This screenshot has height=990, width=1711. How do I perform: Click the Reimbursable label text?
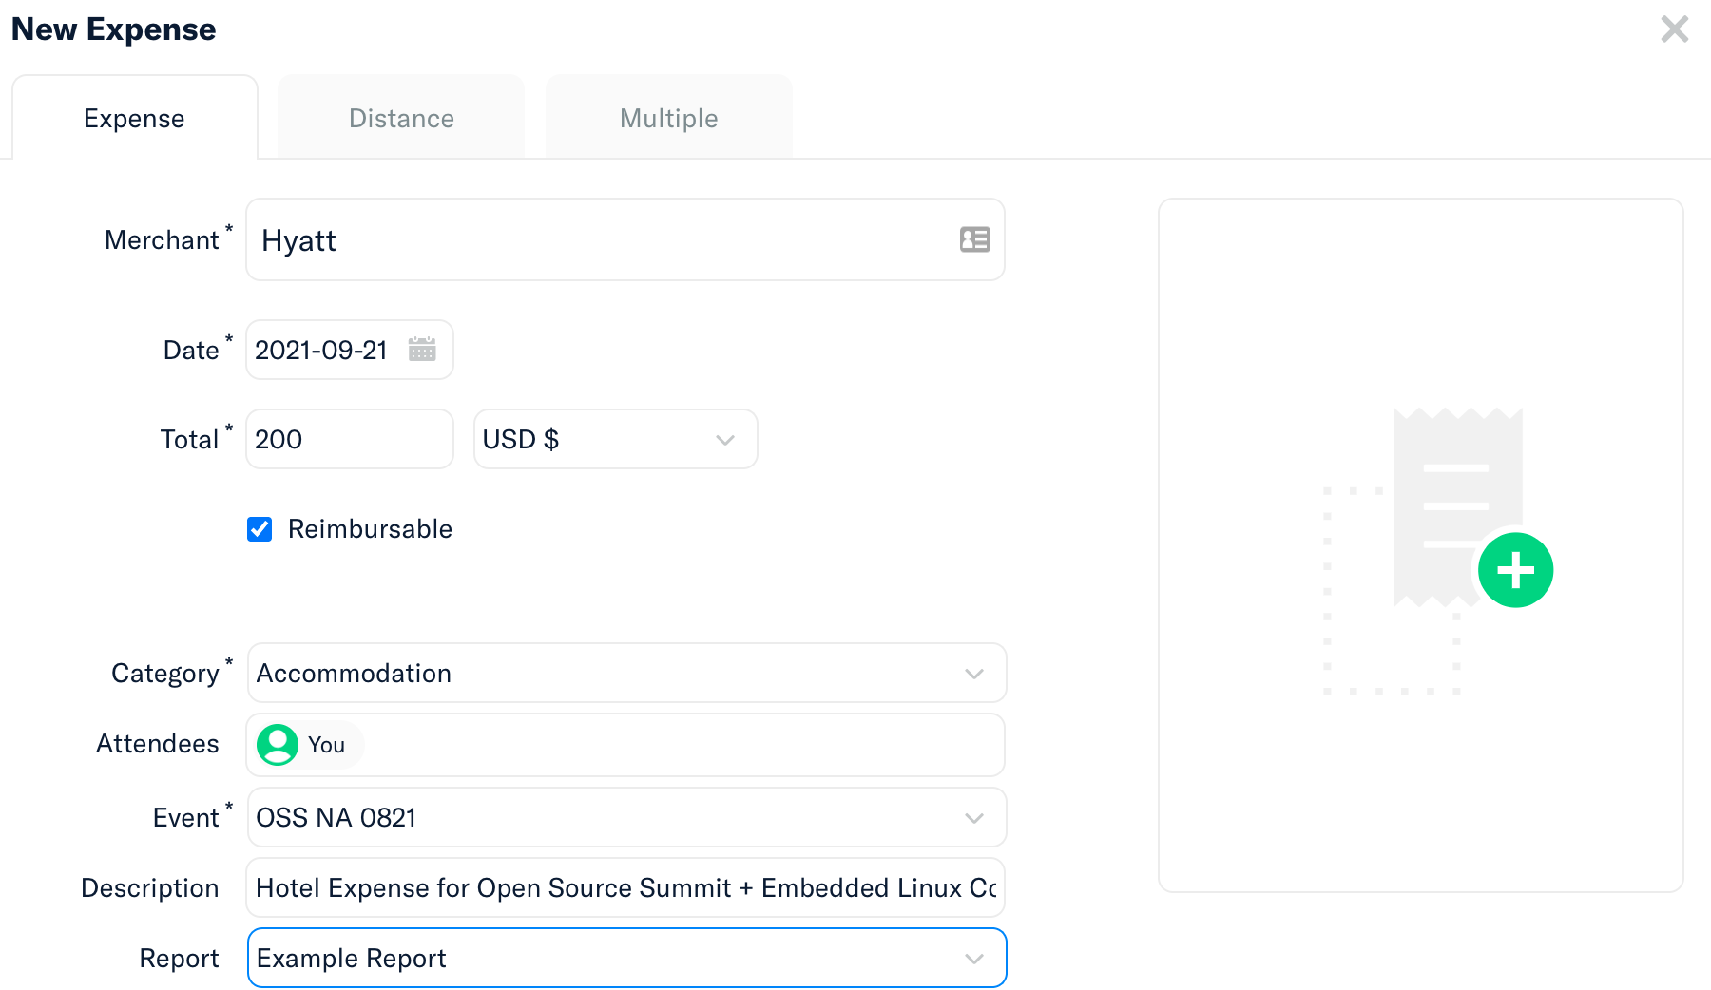(370, 529)
